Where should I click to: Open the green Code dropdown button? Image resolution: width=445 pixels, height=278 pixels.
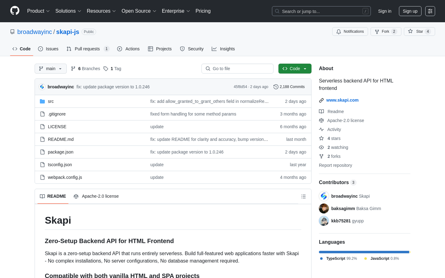tap(295, 69)
